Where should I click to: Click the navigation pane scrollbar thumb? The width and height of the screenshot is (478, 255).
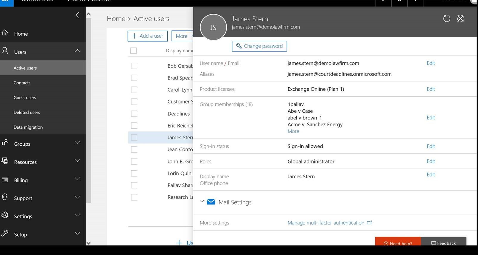coord(88,110)
